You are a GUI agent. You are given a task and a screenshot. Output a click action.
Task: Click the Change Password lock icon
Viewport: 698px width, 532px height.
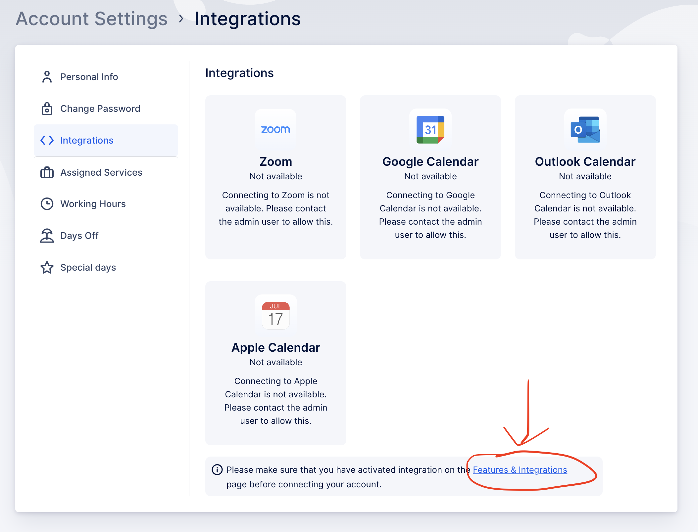[47, 109]
